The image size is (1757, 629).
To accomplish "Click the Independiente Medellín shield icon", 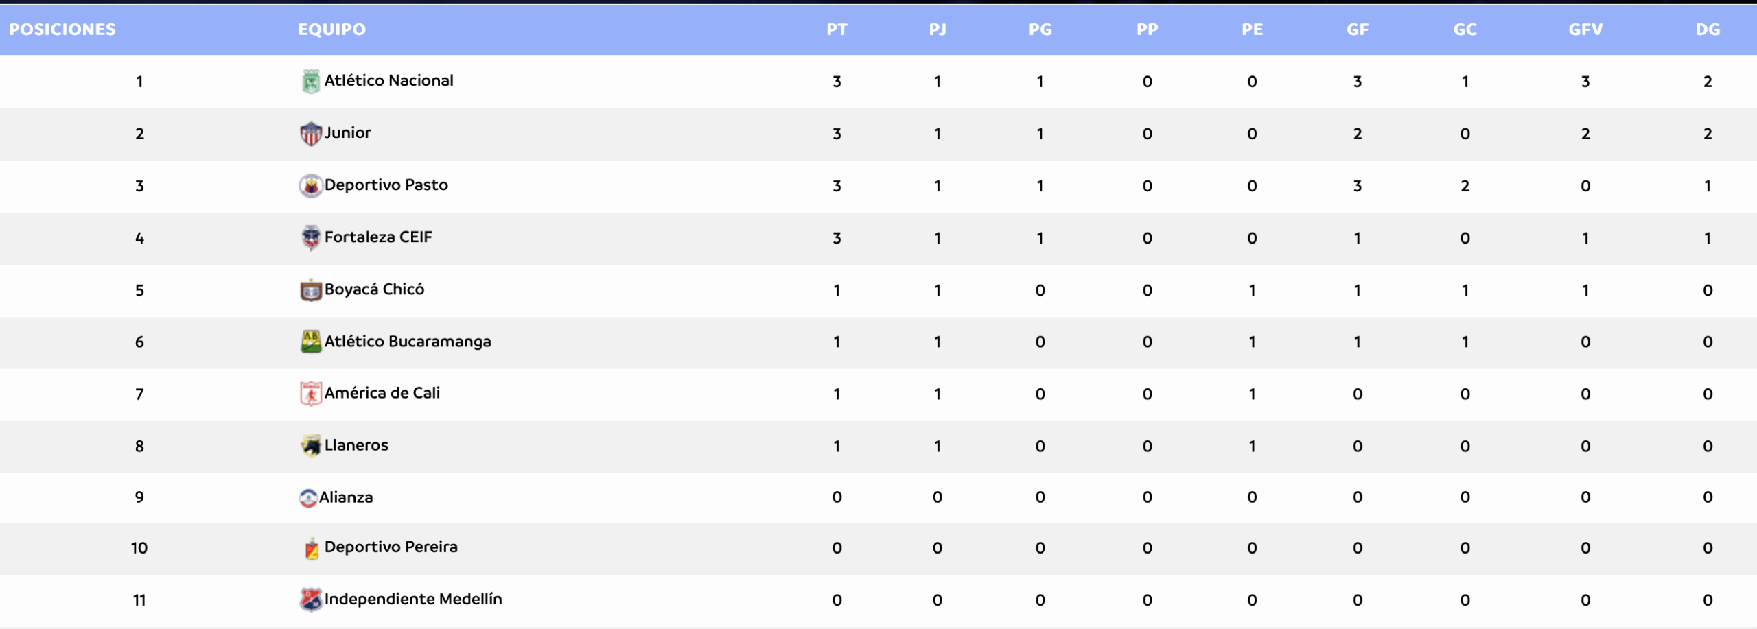I will (311, 600).
